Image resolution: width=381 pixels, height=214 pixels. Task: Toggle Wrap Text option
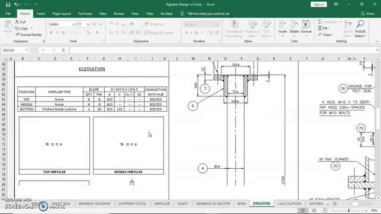(155, 24)
